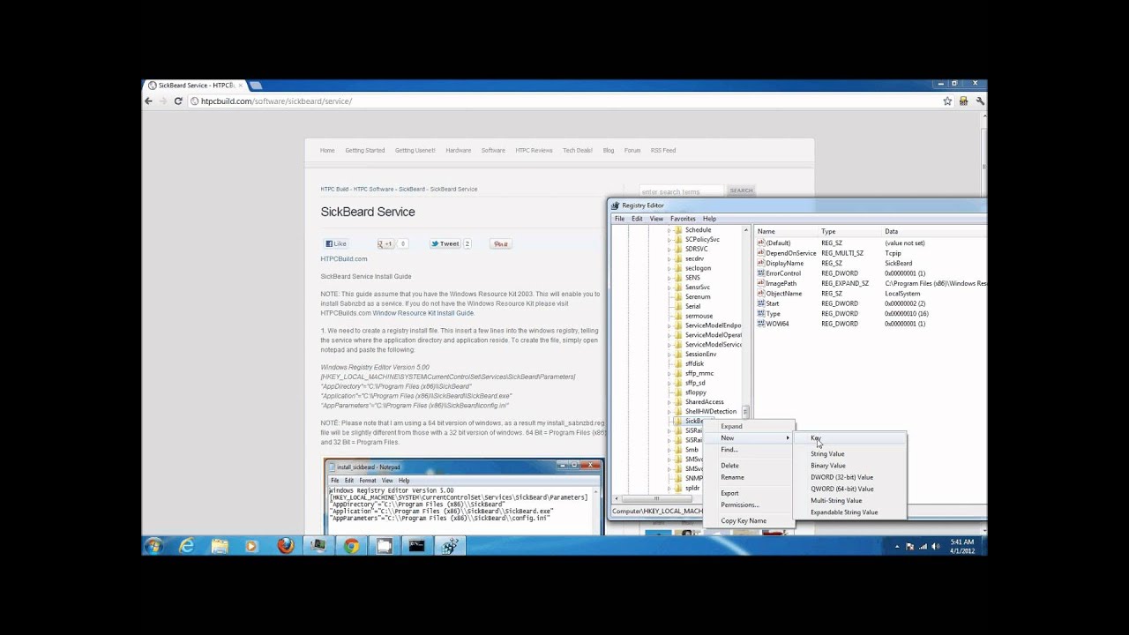Expand the Schedule registry key
The image size is (1129, 635).
[x=669, y=230]
